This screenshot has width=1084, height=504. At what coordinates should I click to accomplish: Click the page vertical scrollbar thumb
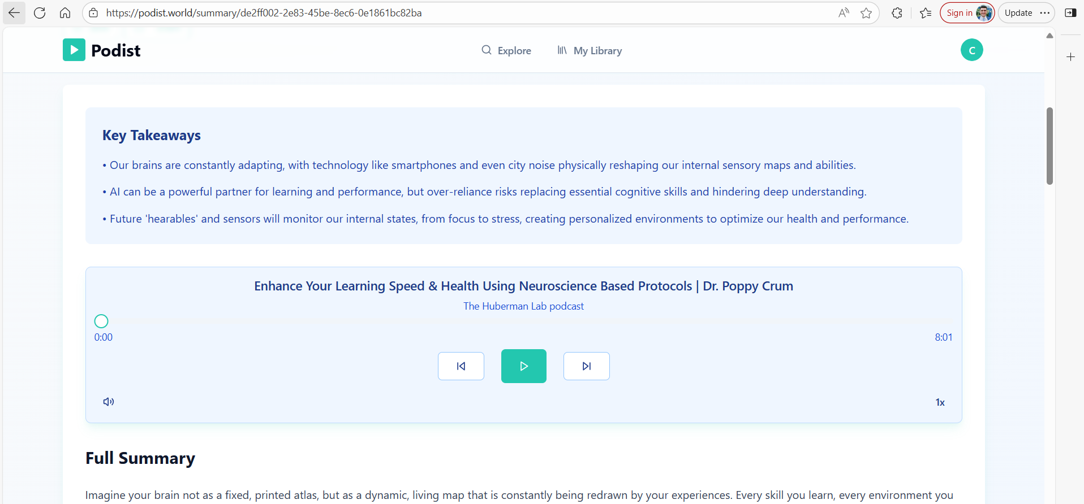[x=1049, y=146]
